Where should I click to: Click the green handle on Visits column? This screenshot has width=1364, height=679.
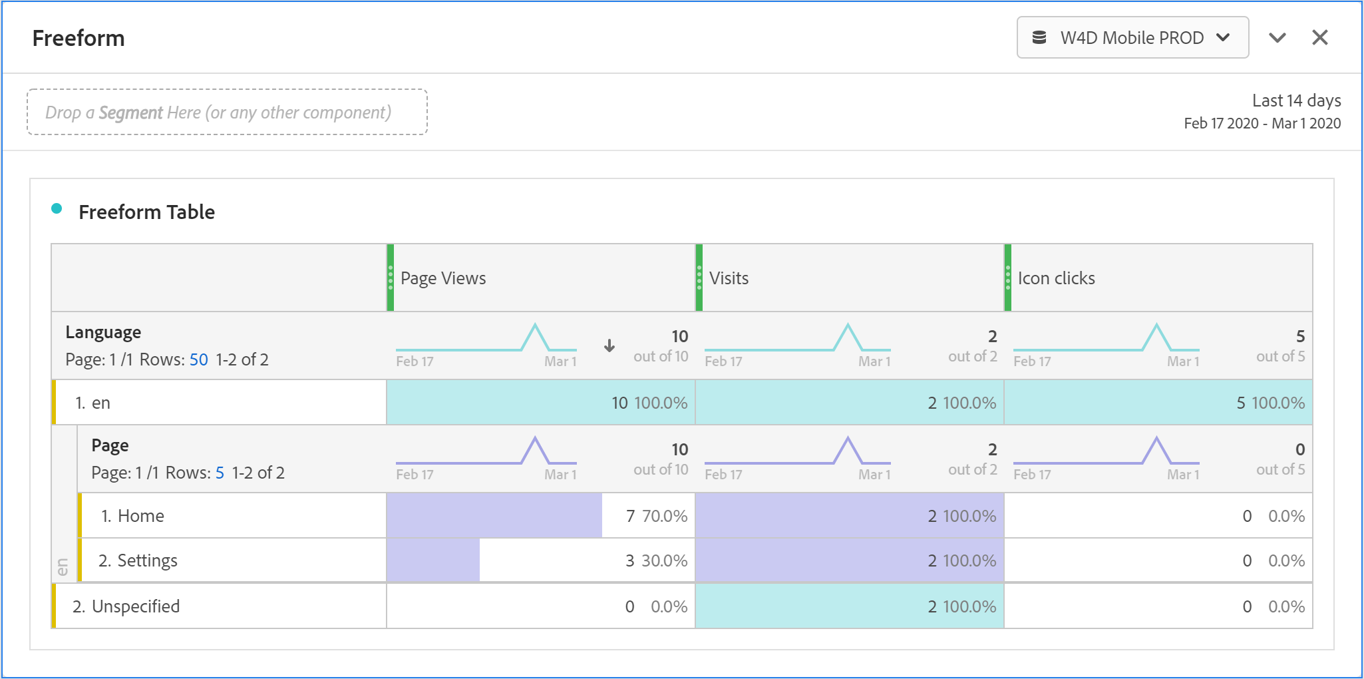click(x=699, y=278)
